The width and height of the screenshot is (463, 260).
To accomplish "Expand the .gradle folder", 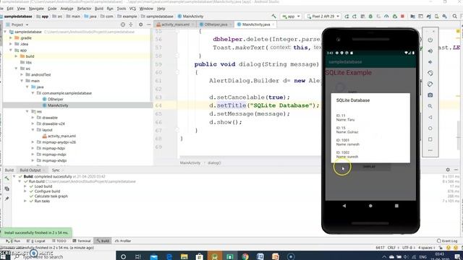I will point(11,38).
